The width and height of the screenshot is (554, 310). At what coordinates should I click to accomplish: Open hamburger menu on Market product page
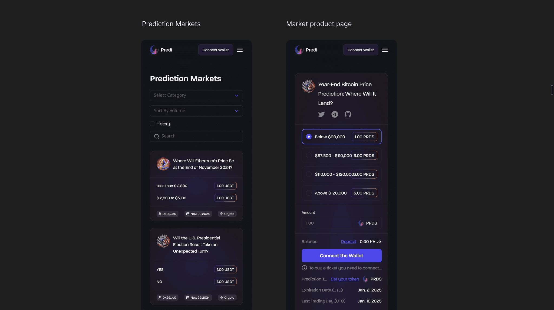pos(385,50)
